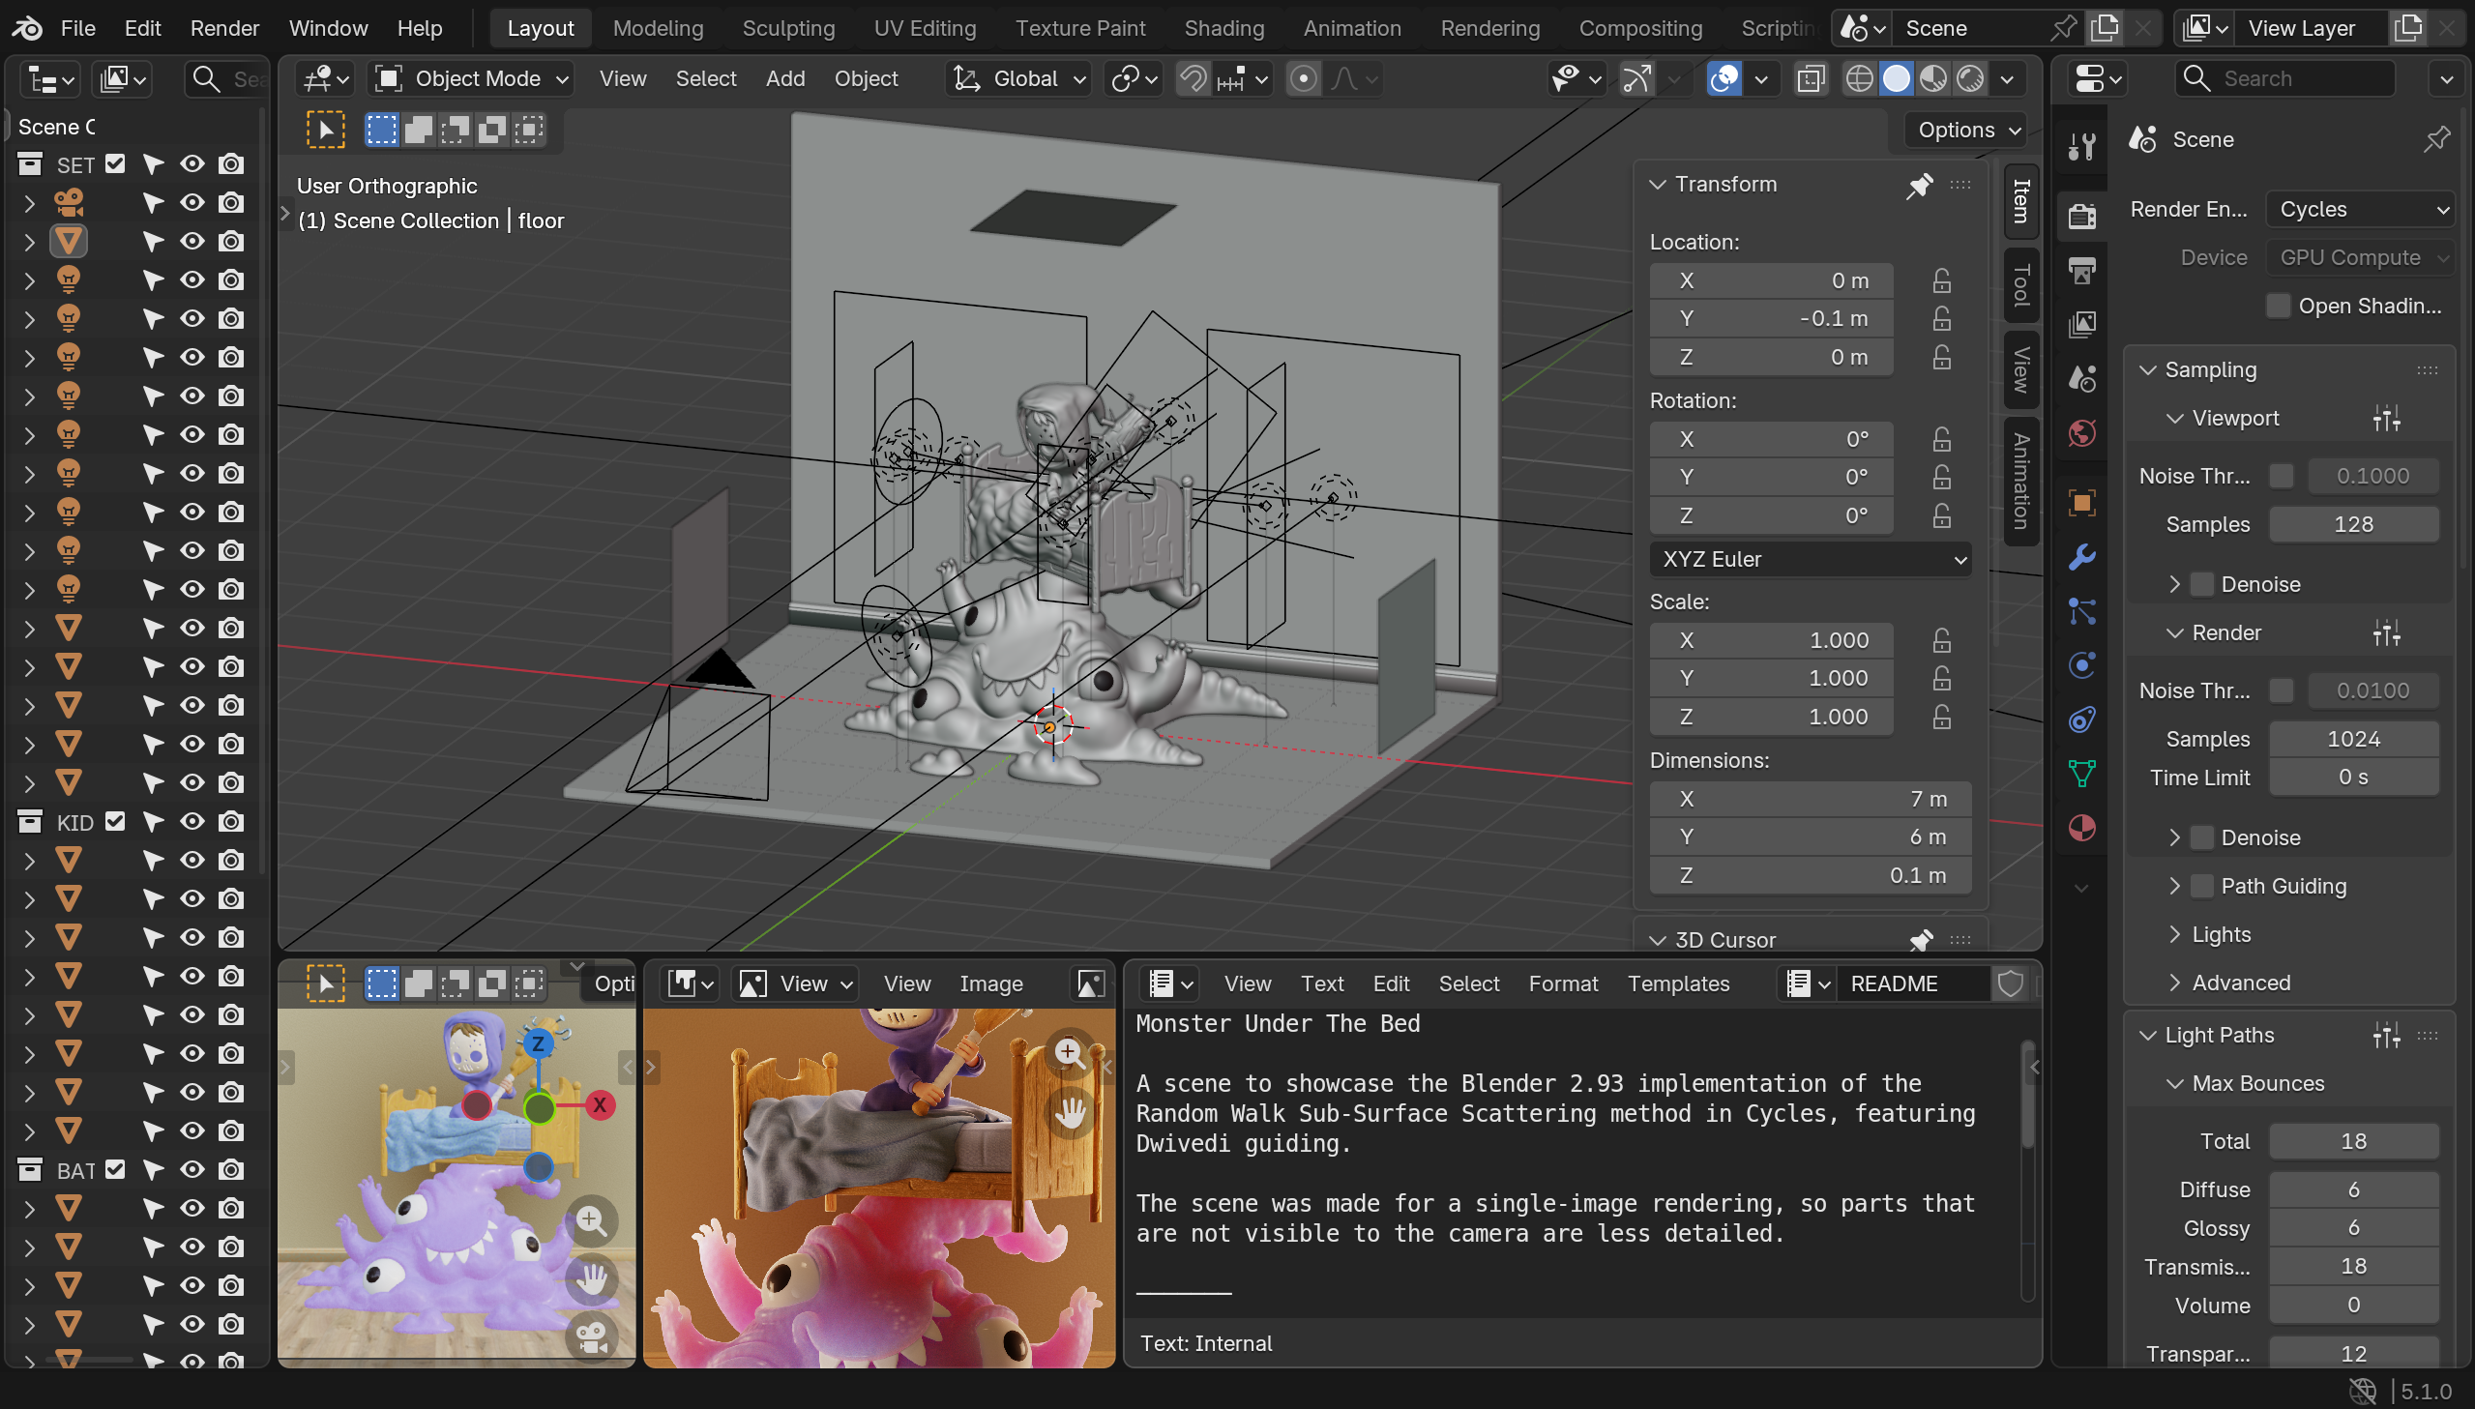Image resolution: width=2475 pixels, height=1409 pixels.
Task: Toggle X-ray display in viewport header
Action: click(1811, 78)
